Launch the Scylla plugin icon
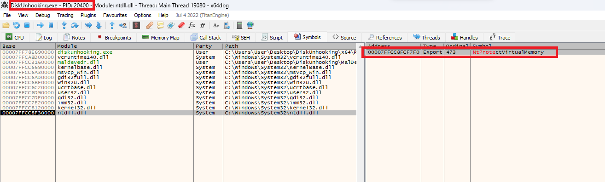The height and width of the screenshot is (182, 605). 136,25
